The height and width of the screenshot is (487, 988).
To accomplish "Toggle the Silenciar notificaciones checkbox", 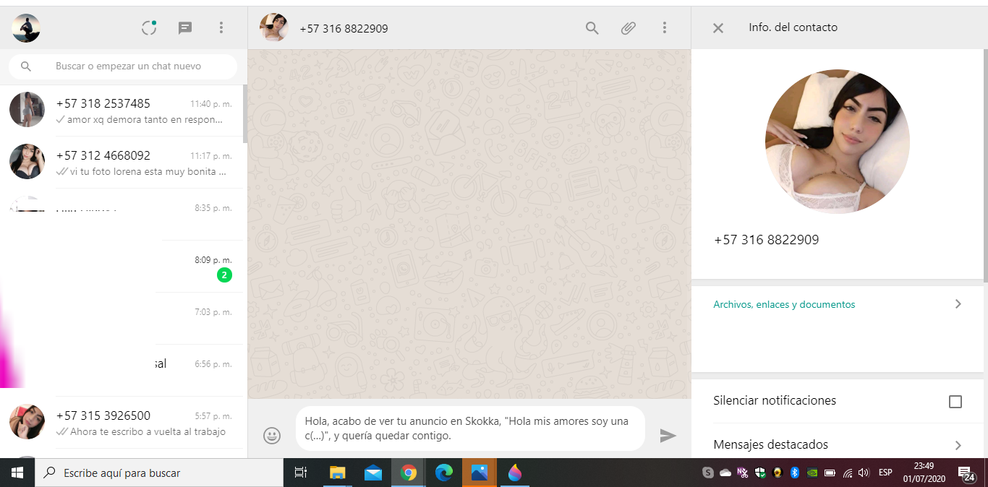I will pos(955,402).
